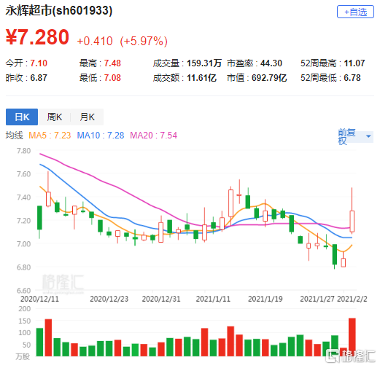Screen dimensions: 380x368
Task: Click the 昨收 value 6.87
Action: [39, 78]
